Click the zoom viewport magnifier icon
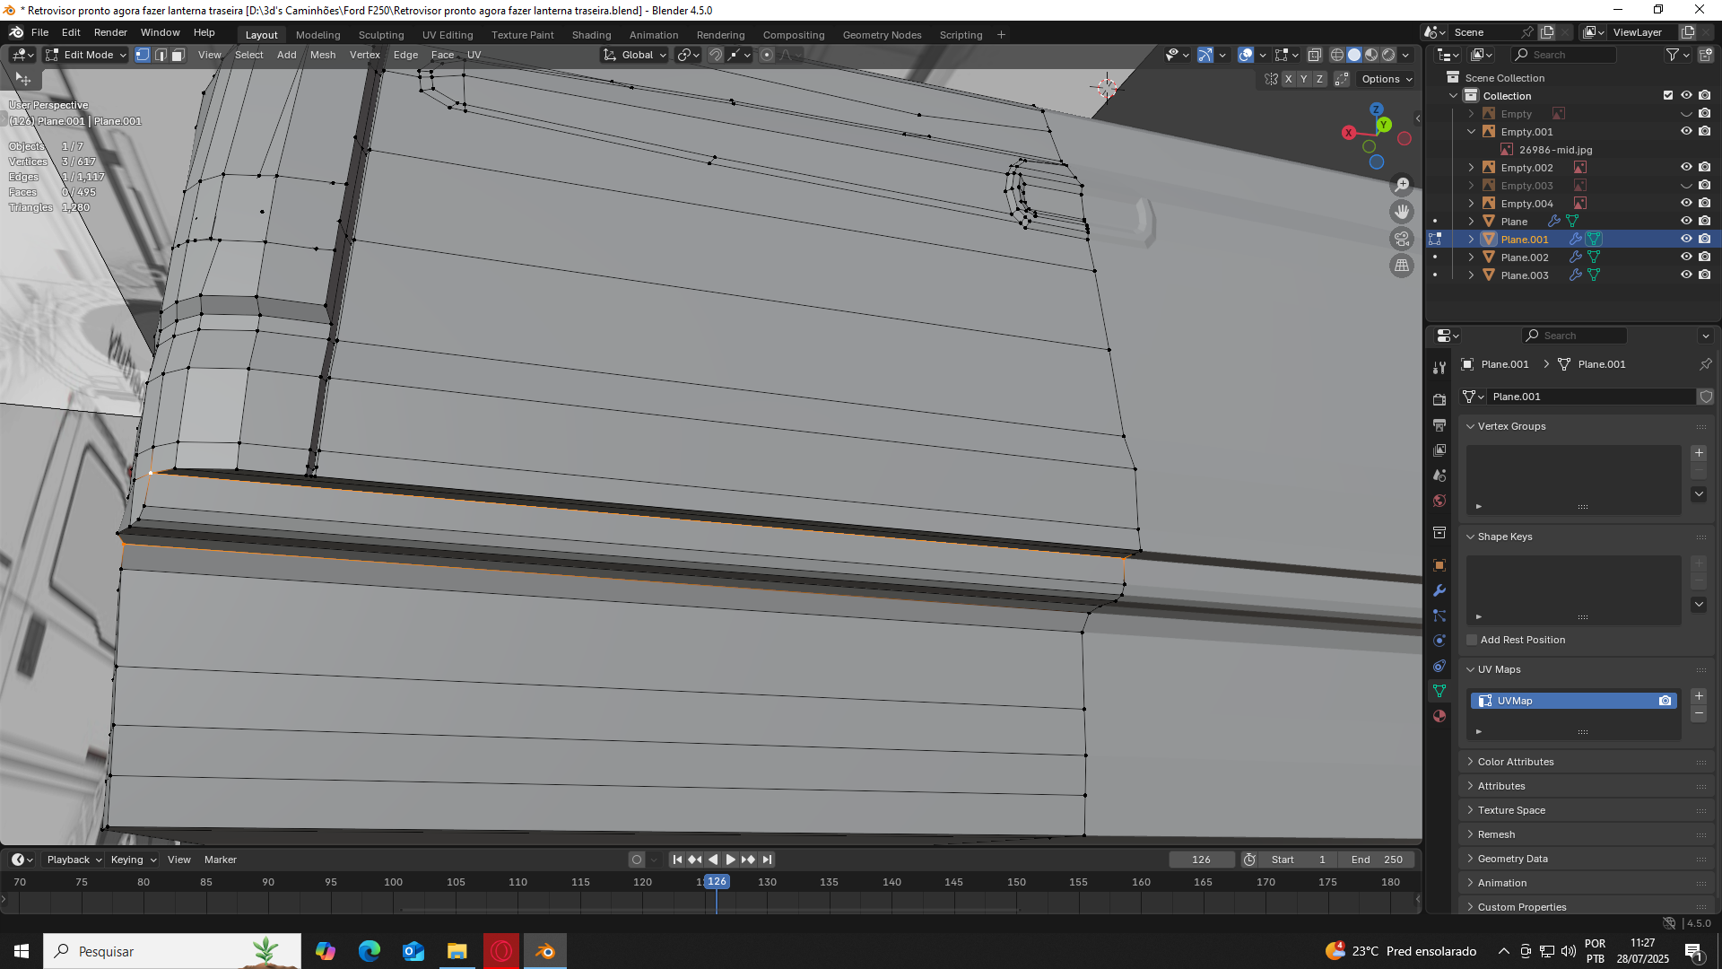The width and height of the screenshot is (1722, 969). click(1401, 185)
